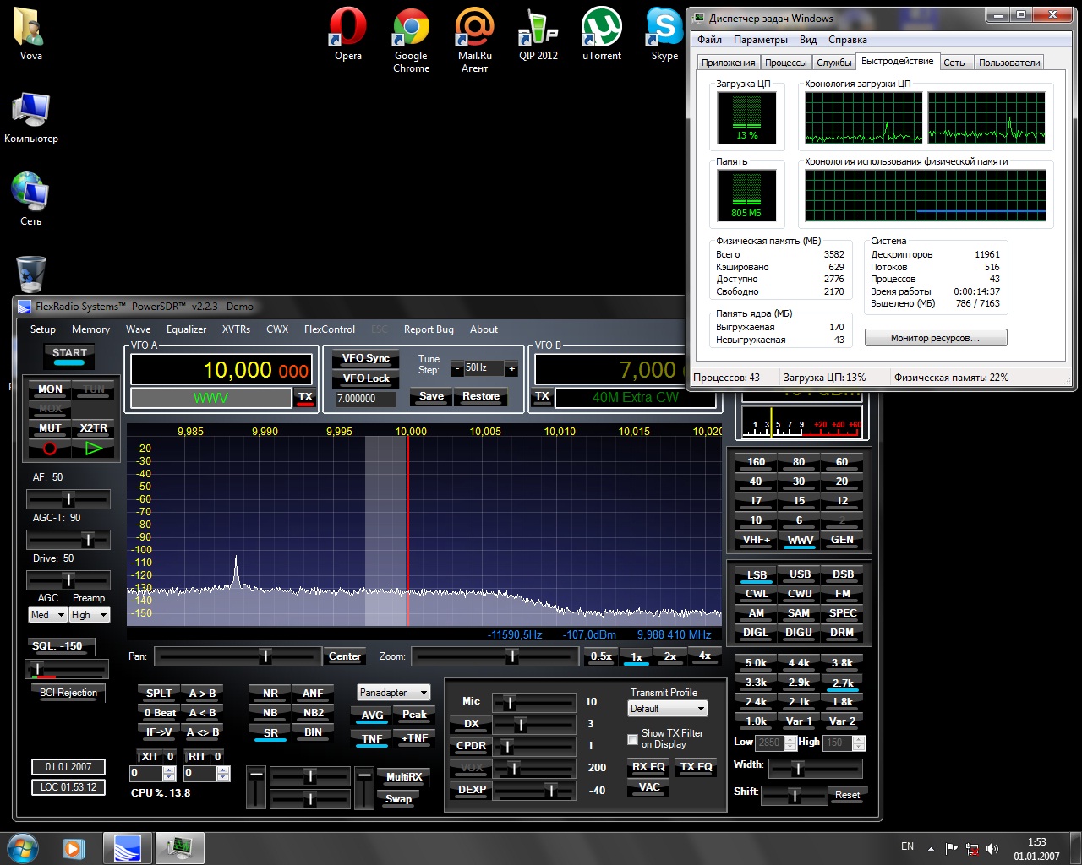Click the red record circle button in PowerSDR
This screenshot has width=1082, height=865.
tap(50, 449)
